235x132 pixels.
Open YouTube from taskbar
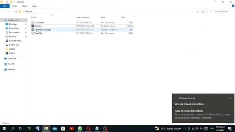(x=72, y=128)
